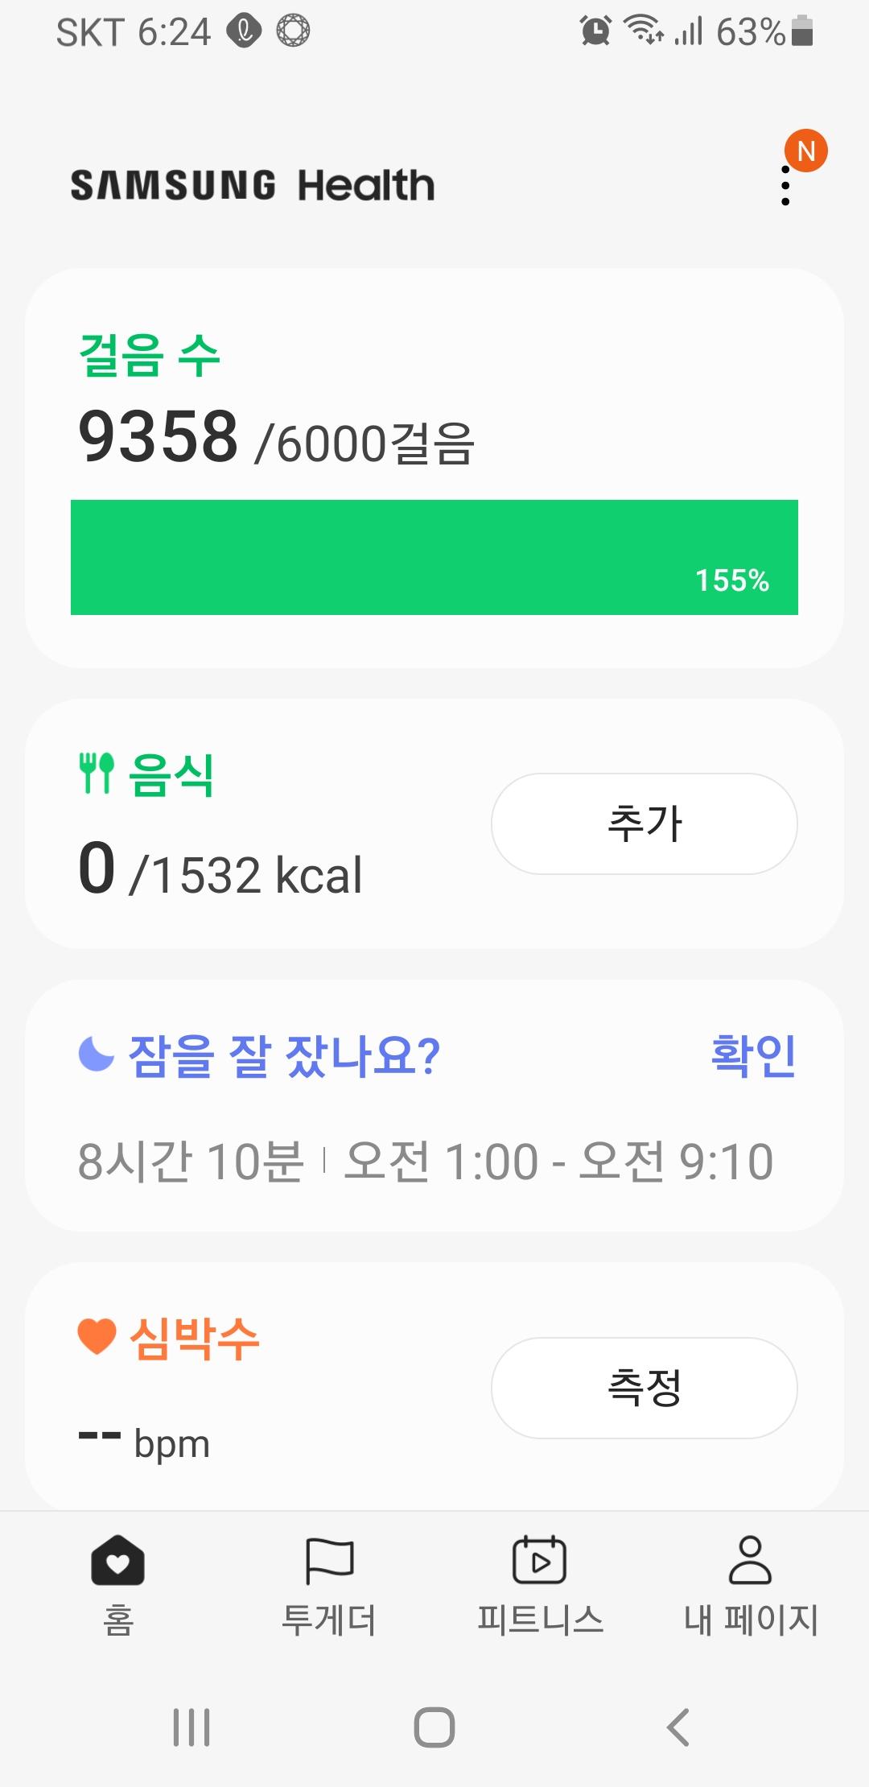The height and width of the screenshot is (1787, 869).
Task: Tap the Samsung Health title logo
Action: 253,185
